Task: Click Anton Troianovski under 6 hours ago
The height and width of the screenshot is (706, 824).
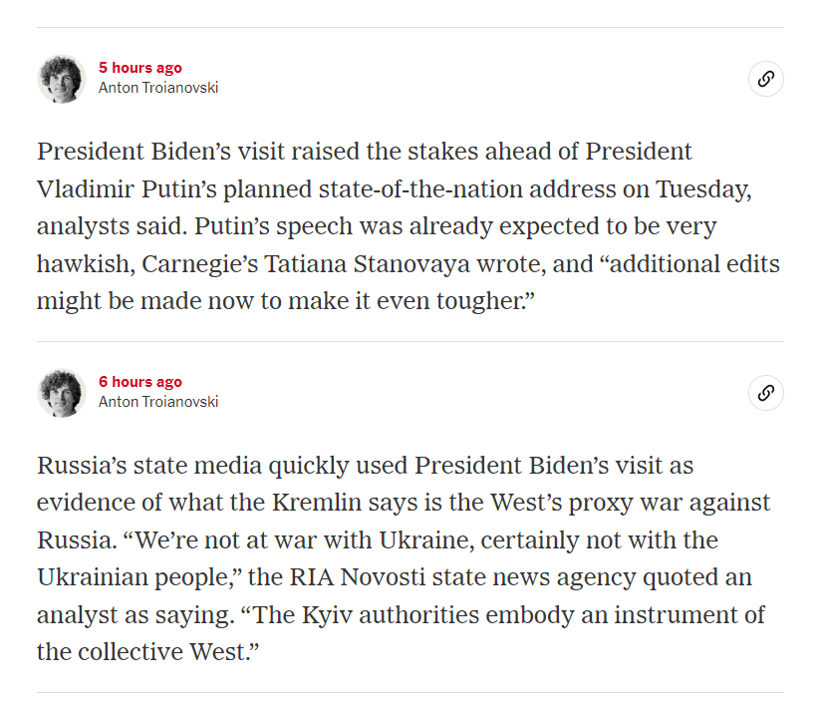Action: tap(158, 402)
